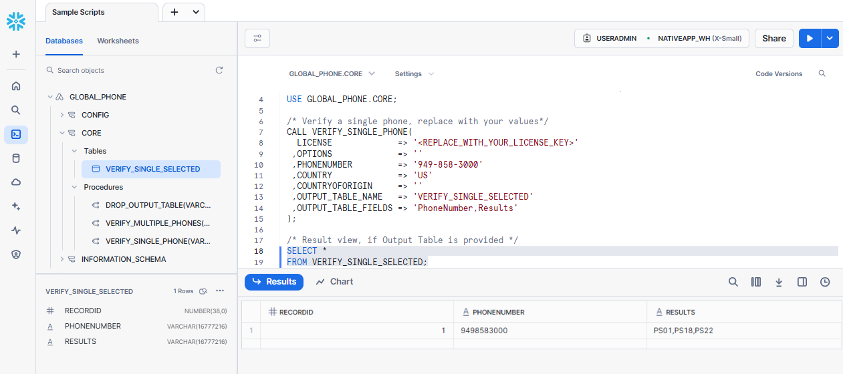Click the '949-858-3000' string in code

(448, 164)
